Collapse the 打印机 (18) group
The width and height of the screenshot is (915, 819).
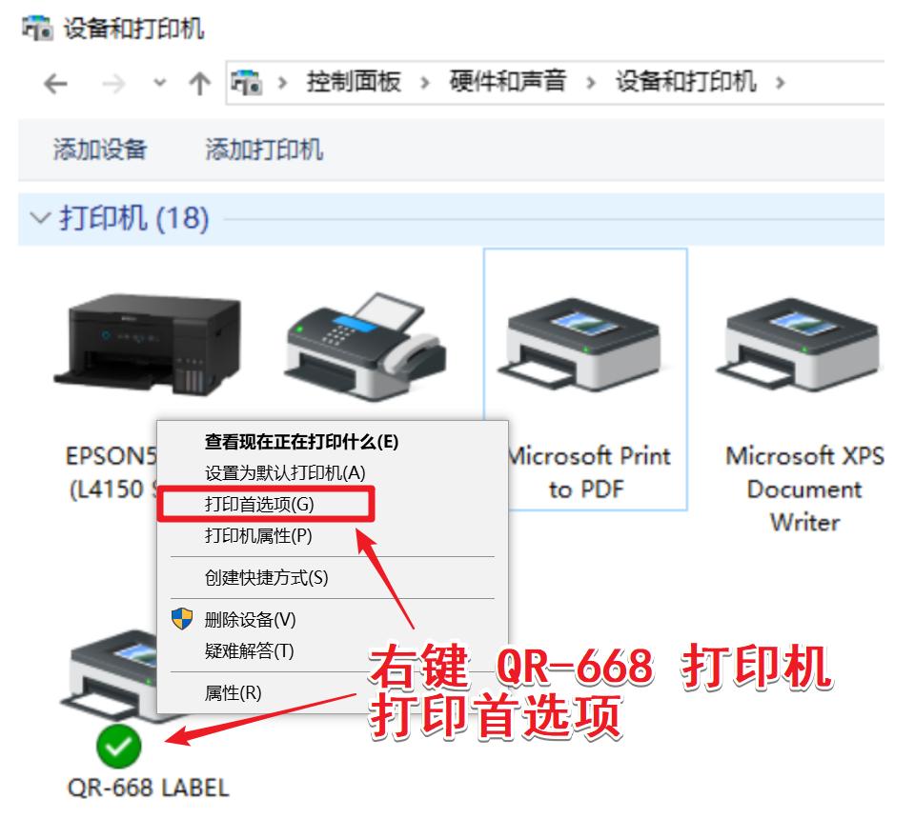point(40,219)
